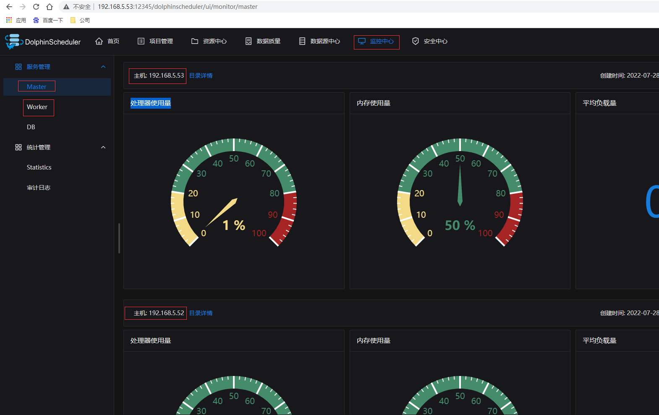Open the 资源中心 menu

coord(209,41)
